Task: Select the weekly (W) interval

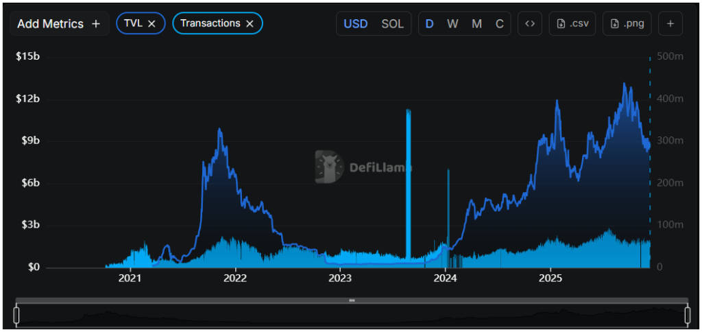Action: coord(452,23)
